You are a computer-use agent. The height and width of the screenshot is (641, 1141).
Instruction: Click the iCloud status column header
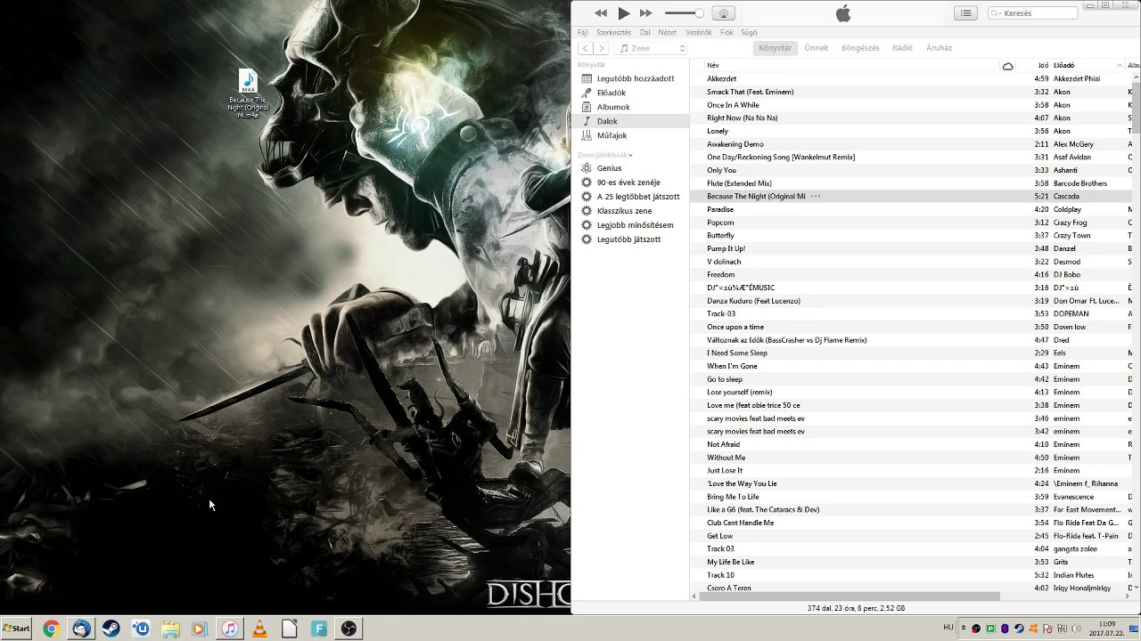click(x=1008, y=65)
